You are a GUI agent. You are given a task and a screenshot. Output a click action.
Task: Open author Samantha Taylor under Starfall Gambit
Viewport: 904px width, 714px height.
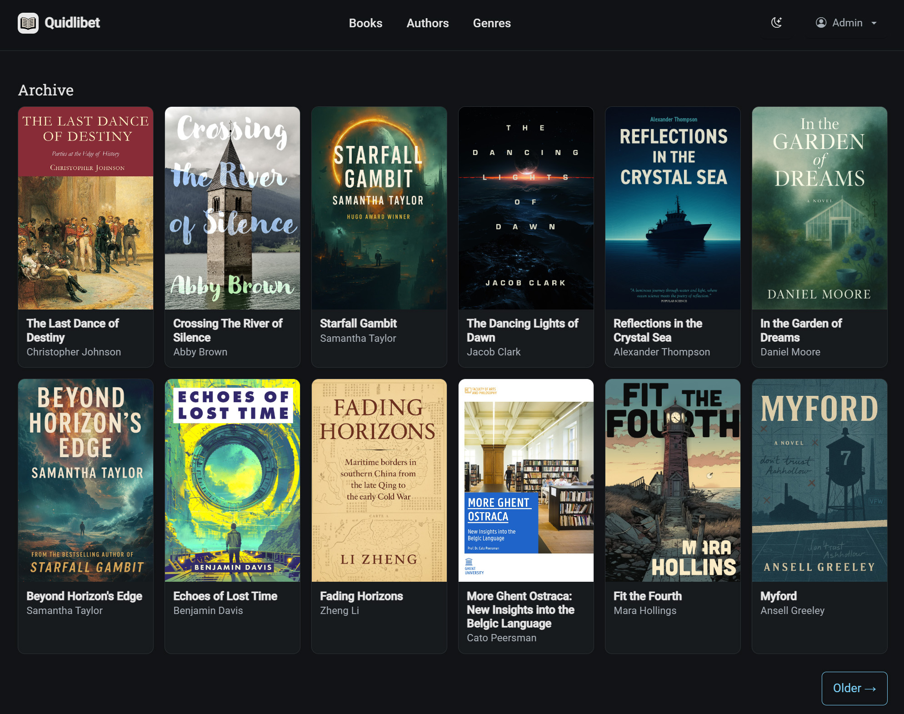coord(358,338)
